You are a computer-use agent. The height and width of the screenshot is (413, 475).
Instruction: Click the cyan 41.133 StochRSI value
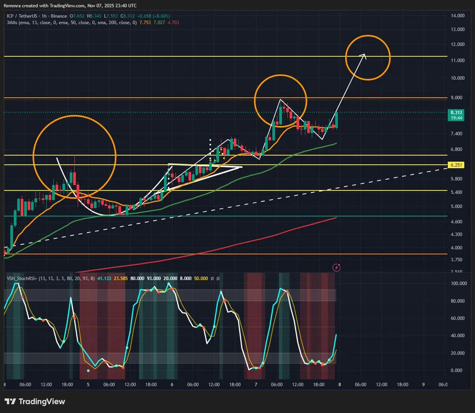click(104, 278)
